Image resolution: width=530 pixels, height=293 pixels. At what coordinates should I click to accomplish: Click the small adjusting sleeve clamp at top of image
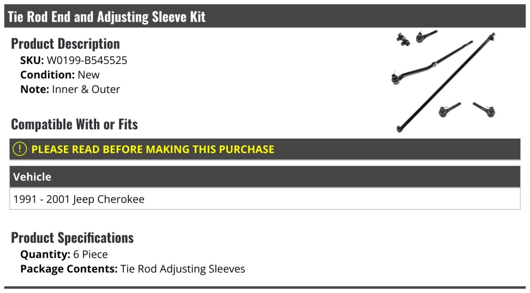403,39
